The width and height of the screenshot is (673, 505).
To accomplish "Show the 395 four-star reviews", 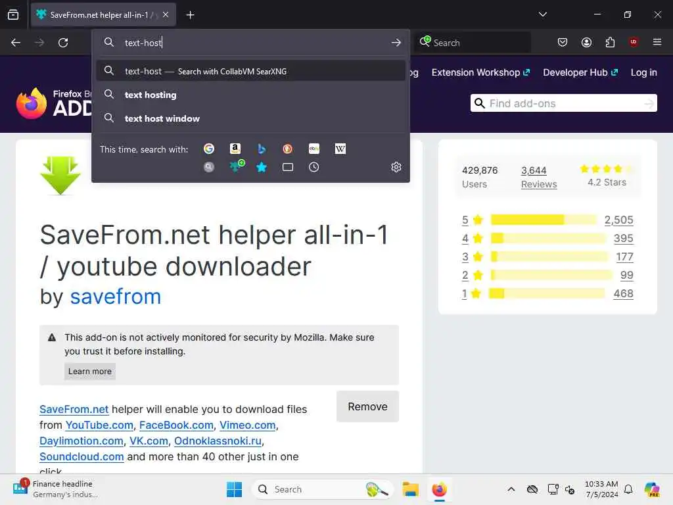I will click(x=623, y=238).
